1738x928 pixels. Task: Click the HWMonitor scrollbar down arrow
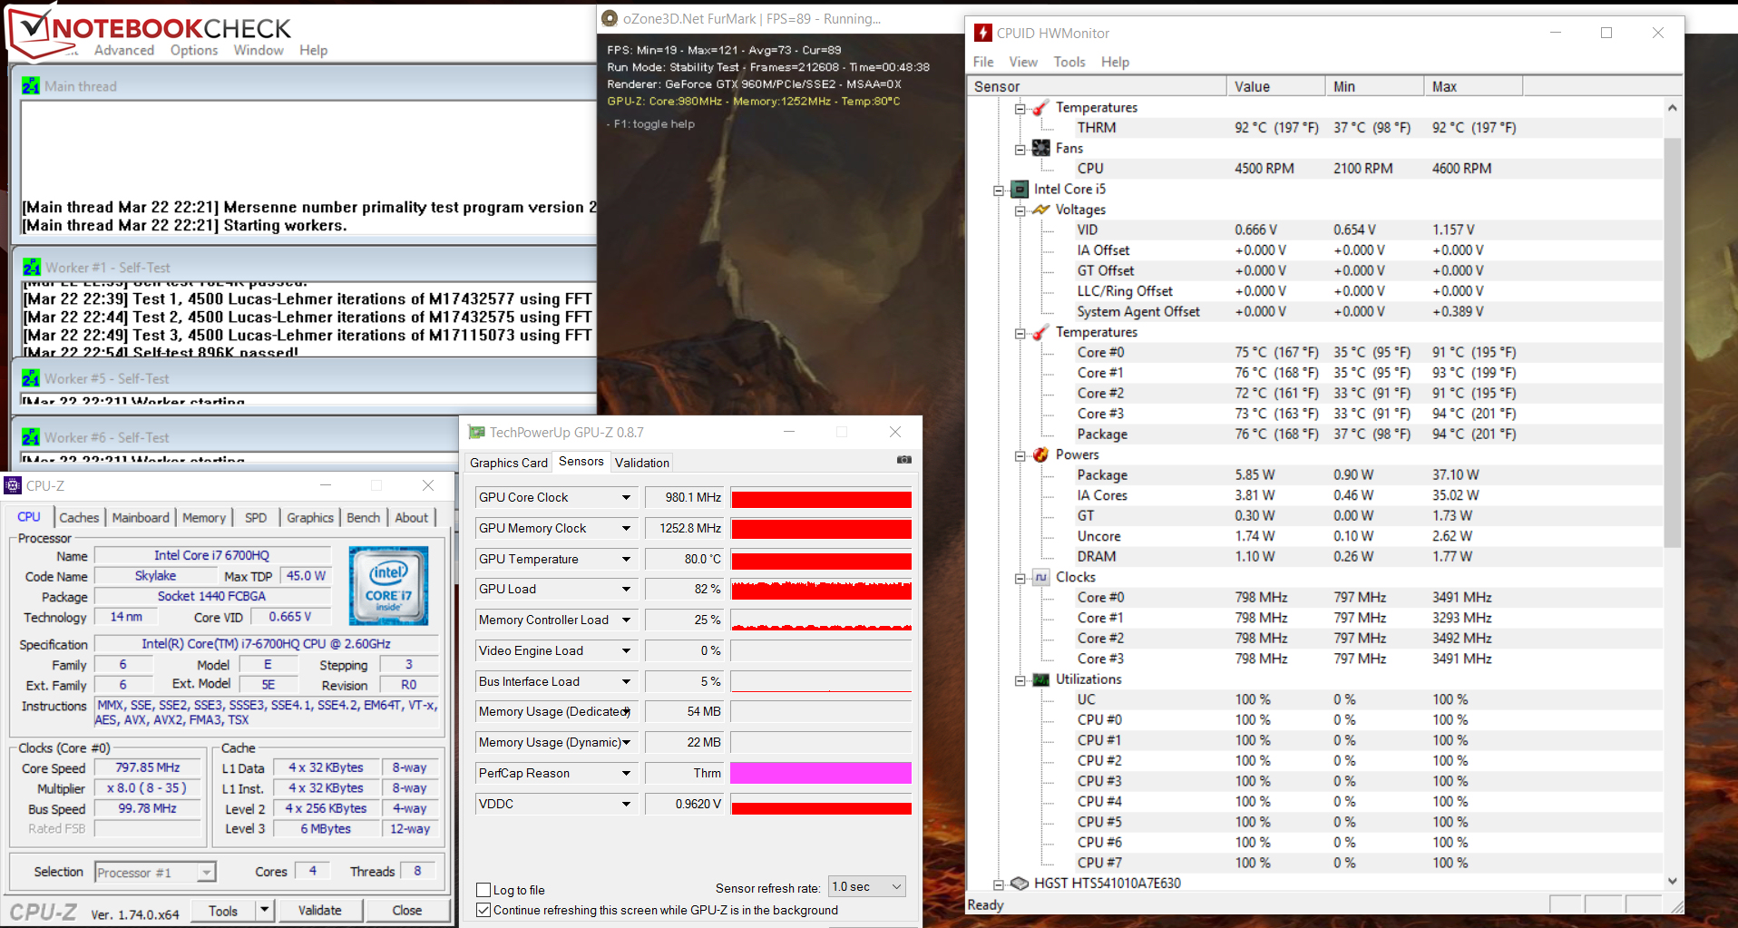(1673, 881)
